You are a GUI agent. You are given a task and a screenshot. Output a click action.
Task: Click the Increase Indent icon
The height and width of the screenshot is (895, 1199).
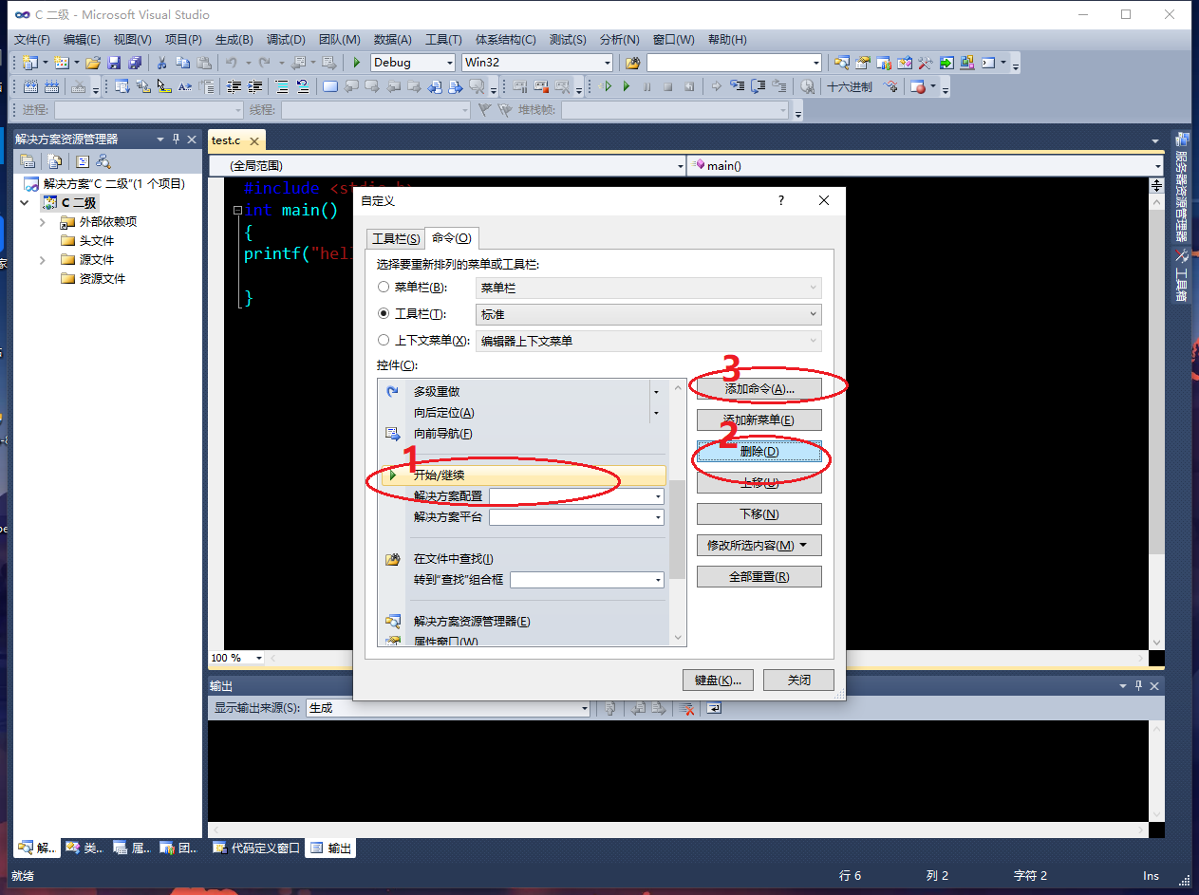[254, 86]
